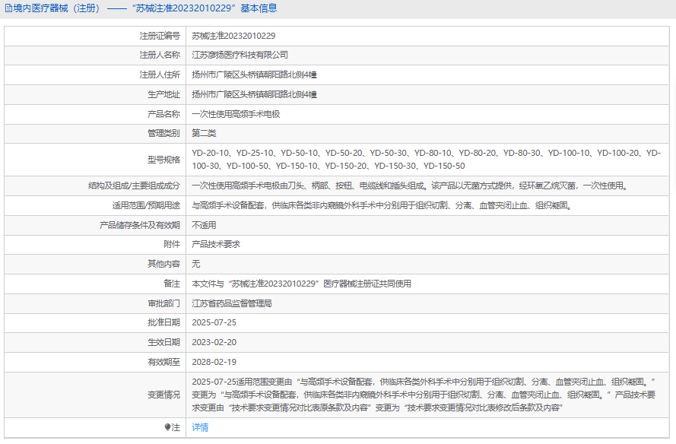Click the 生产地址 address value
The width and height of the screenshot is (676, 444).
[x=255, y=94]
